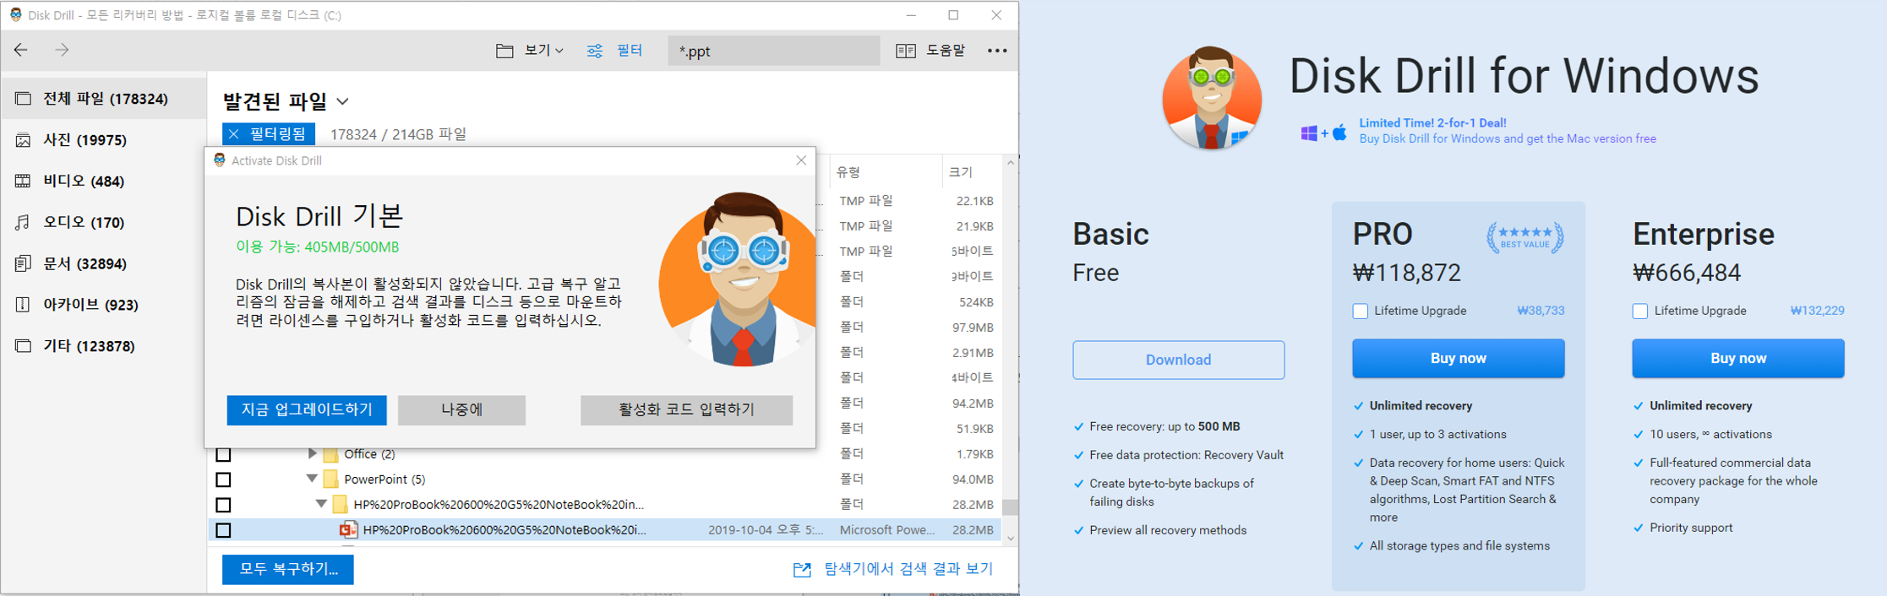Expand the found files heading dropdown
This screenshot has height=596, width=1887.
(342, 102)
